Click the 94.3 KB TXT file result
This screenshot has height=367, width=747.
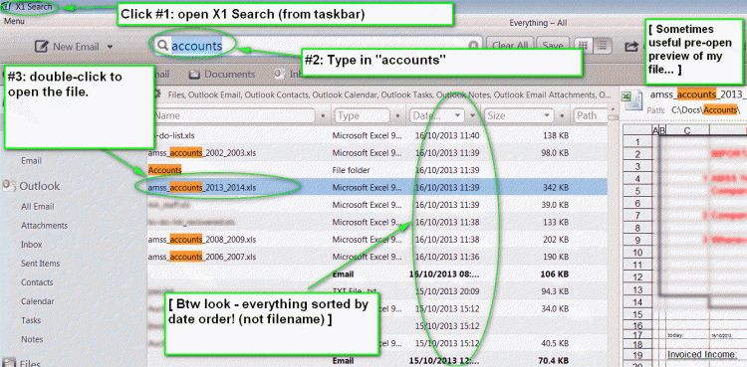pos(376,291)
